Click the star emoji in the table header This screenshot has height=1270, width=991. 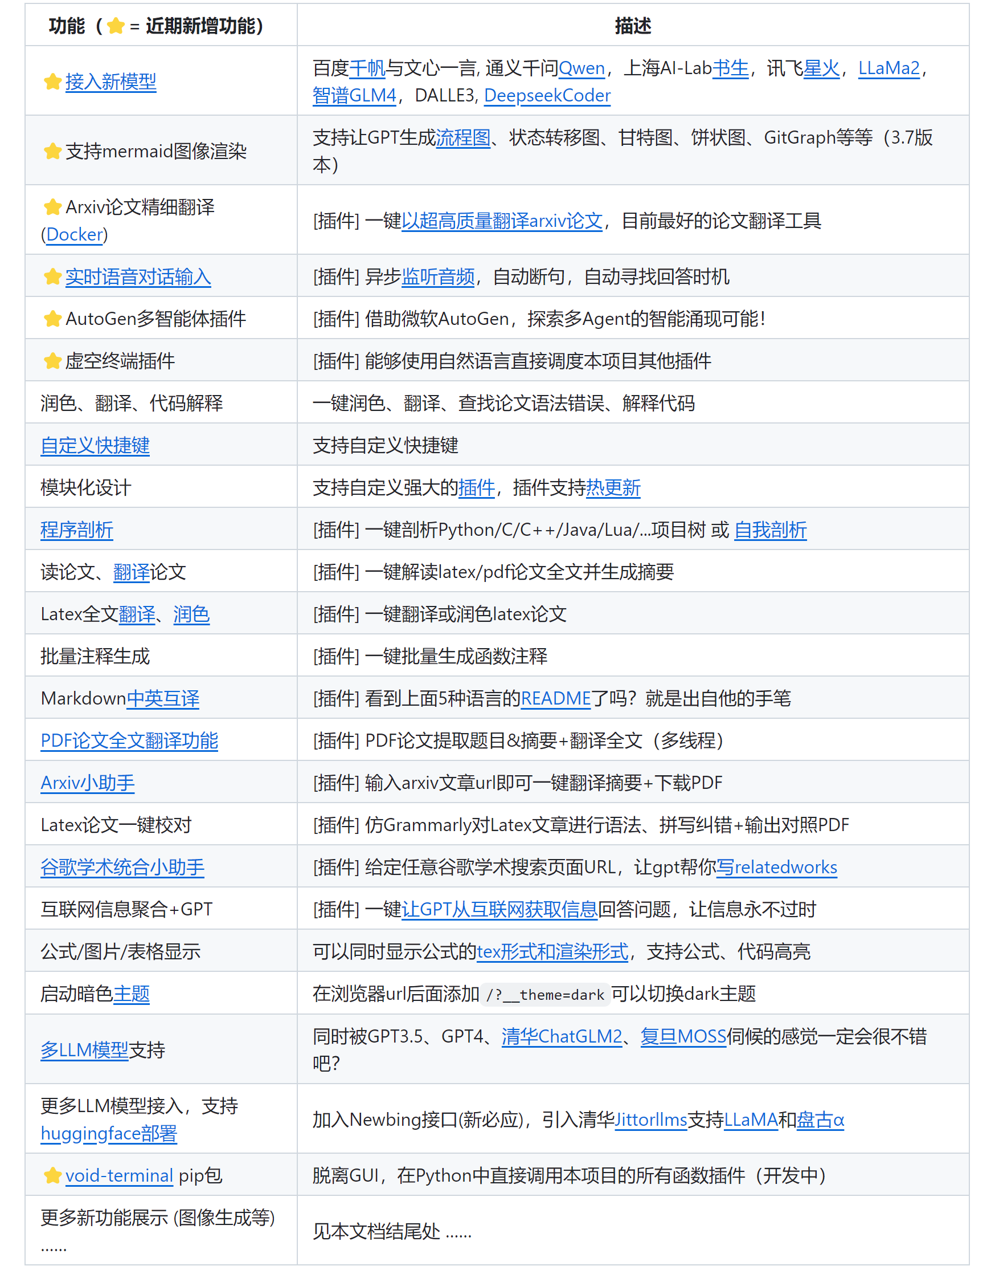[x=116, y=26]
